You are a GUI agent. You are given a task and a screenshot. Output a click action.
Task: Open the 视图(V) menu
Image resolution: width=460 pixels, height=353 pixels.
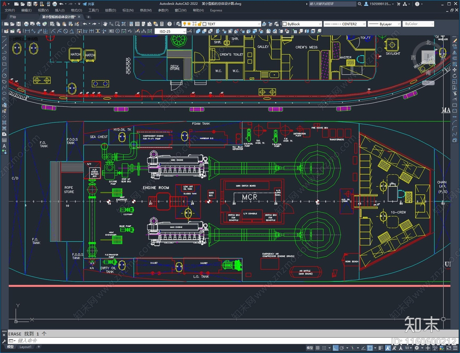43,10
